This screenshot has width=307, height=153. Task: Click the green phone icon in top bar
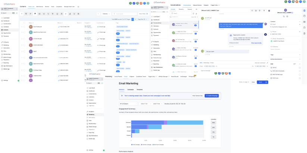129,3
